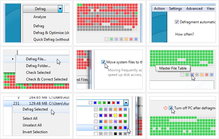Click green legend square under the red cluster map
The image size is (219, 139).
(111, 39)
